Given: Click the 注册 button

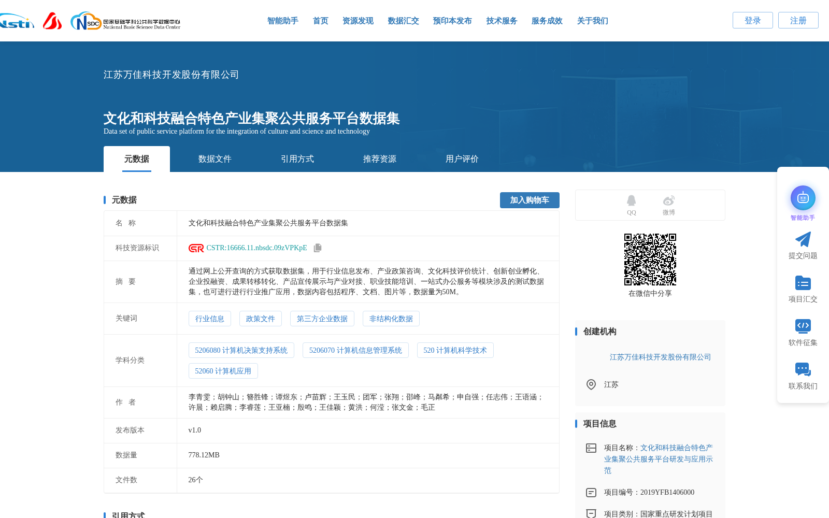Looking at the screenshot, I should [x=798, y=20].
